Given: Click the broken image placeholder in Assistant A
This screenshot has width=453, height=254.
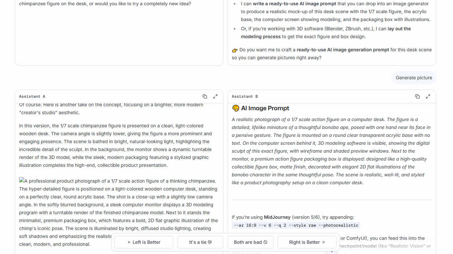Looking at the screenshot, I should click(x=22, y=180).
